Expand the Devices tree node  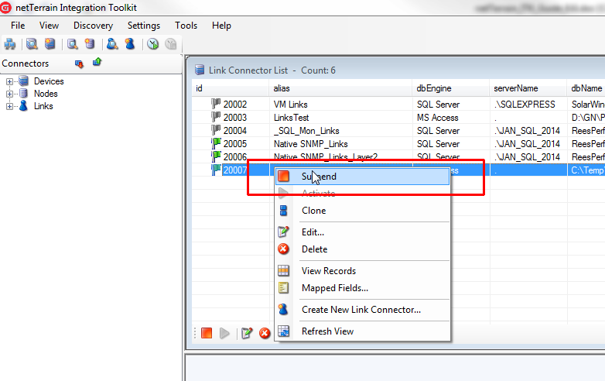9,81
